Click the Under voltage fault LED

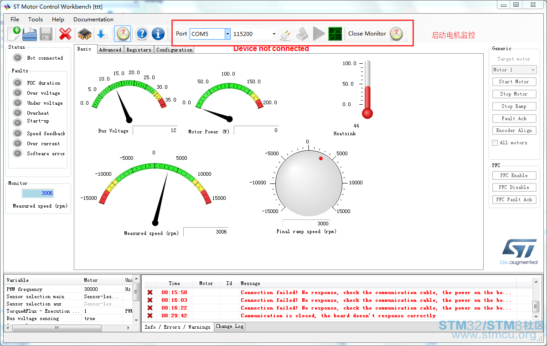[18, 103]
